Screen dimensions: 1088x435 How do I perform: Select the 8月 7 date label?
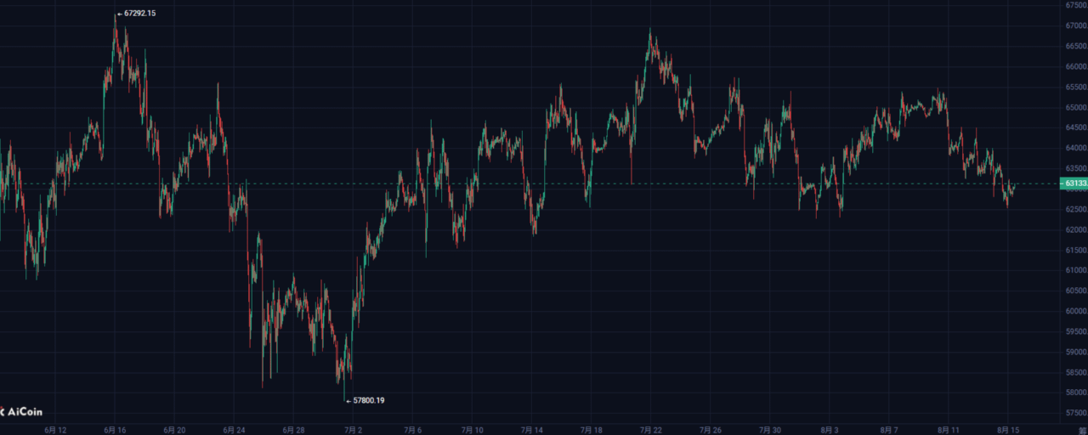click(x=890, y=429)
